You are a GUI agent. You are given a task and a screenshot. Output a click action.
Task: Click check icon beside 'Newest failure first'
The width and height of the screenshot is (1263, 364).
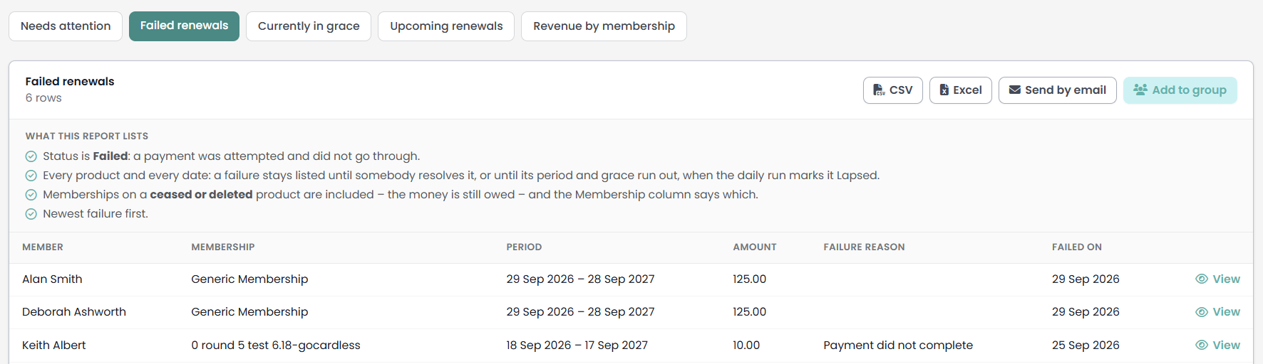(x=31, y=214)
